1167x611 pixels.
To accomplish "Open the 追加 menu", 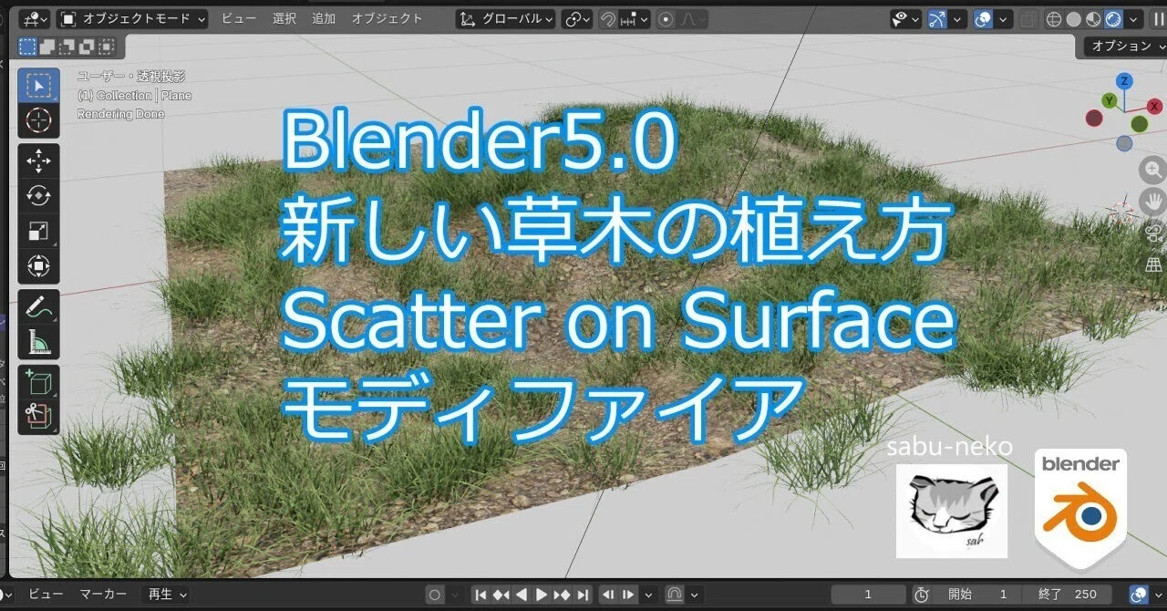I will click(x=324, y=18).
